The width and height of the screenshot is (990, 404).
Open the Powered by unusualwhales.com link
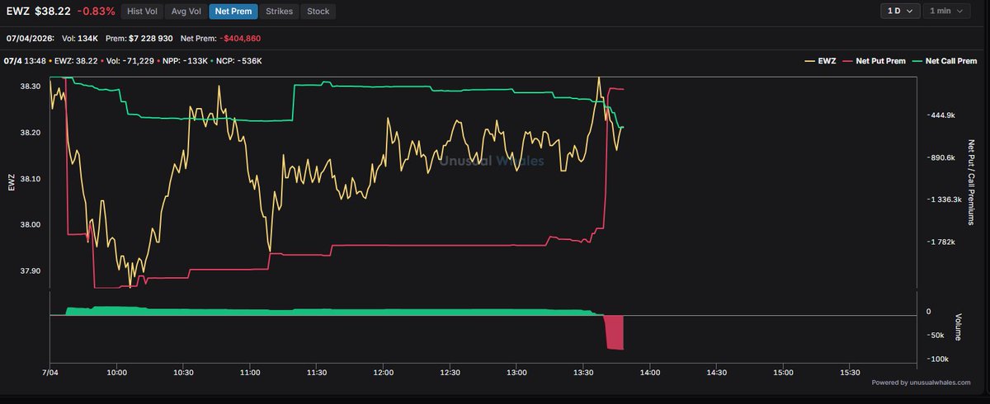922,383
